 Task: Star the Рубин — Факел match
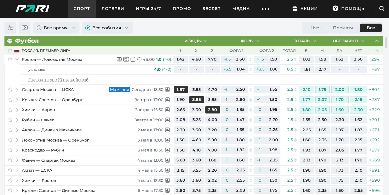pyautogui.click(x=10, y=120)
